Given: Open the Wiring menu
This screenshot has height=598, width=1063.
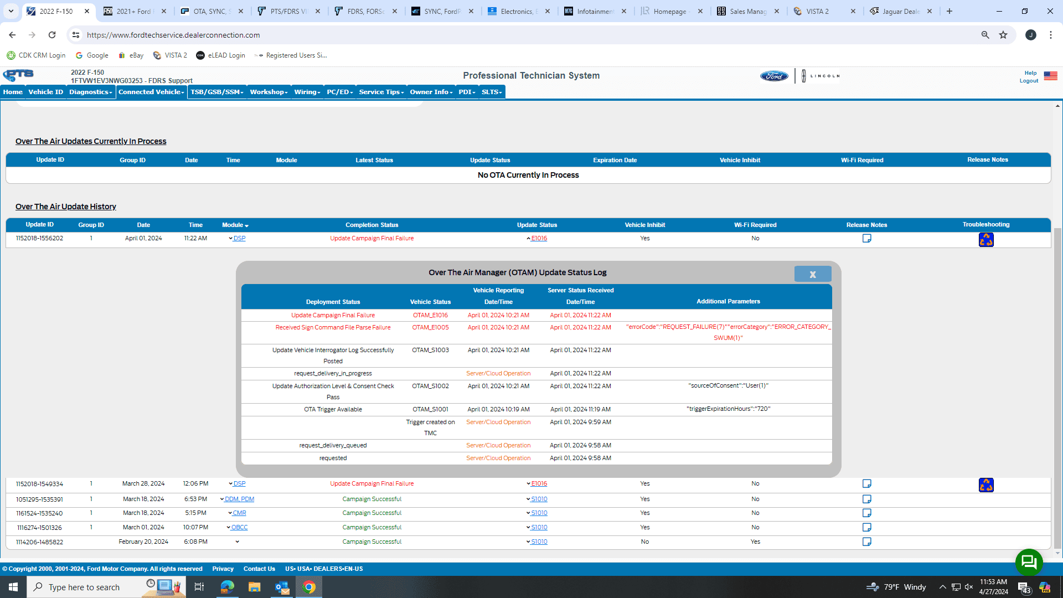Looking at the screenshot, I should tap(307, 92).
